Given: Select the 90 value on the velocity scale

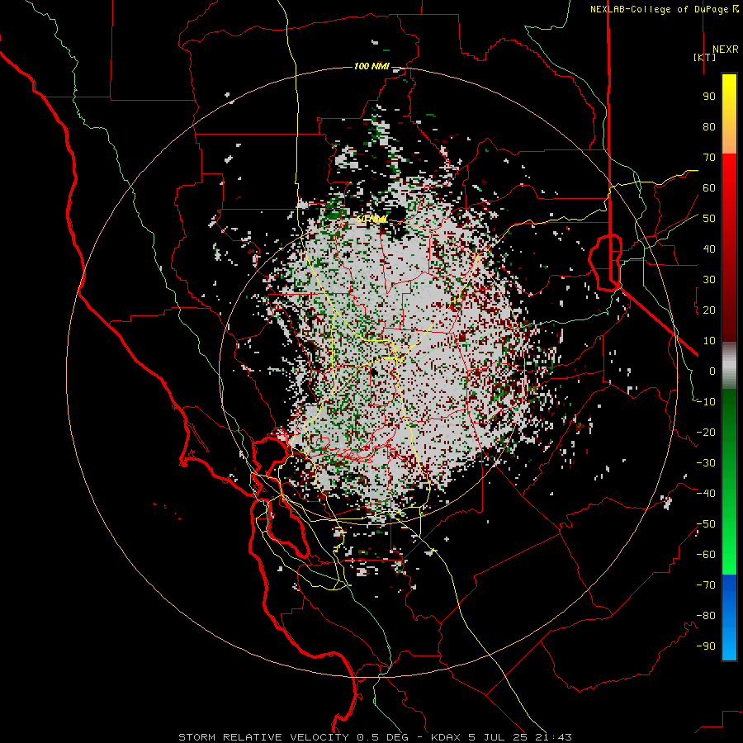Looking at the screenshot, I should pyautogui.click(x=709, y=97).
